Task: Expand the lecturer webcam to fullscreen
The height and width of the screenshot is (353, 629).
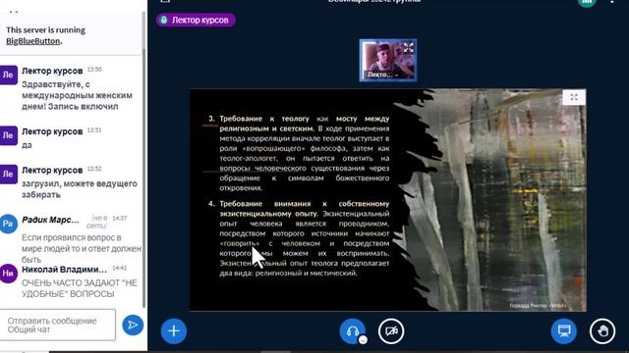Action: pyautogui.click(x=409, y=48)
